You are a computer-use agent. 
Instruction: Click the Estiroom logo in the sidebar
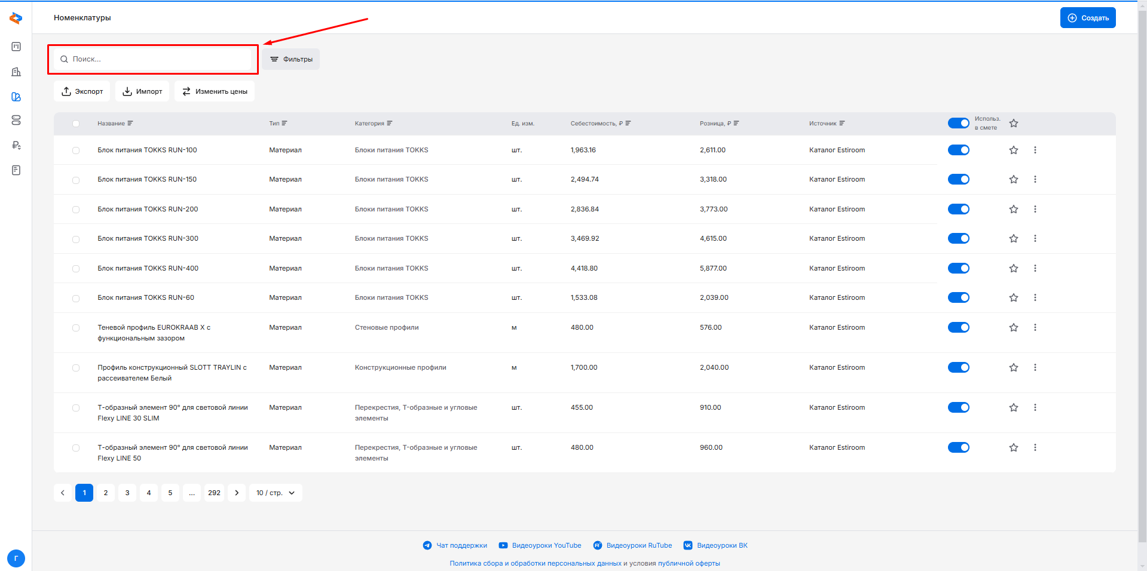pyautogui.click(x=16, y=19)
